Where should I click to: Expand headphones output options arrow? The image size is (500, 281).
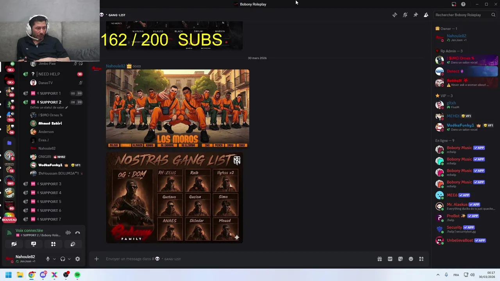[69, 259]
